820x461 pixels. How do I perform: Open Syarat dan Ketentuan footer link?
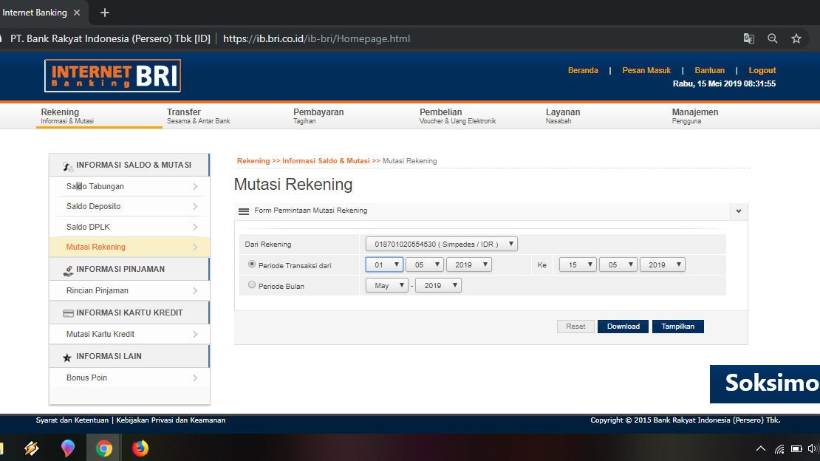click(72, 420)
